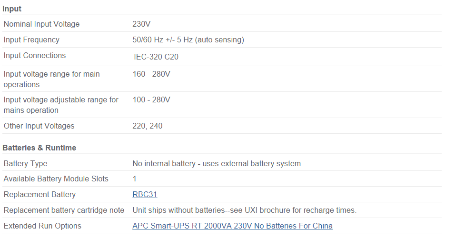
Task: Select Available Battery Module Slots label
Action: (56, 179)
